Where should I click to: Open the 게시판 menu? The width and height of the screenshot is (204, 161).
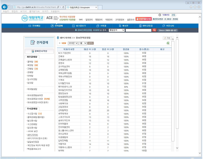pyautogui.click(x=123, y=26)
